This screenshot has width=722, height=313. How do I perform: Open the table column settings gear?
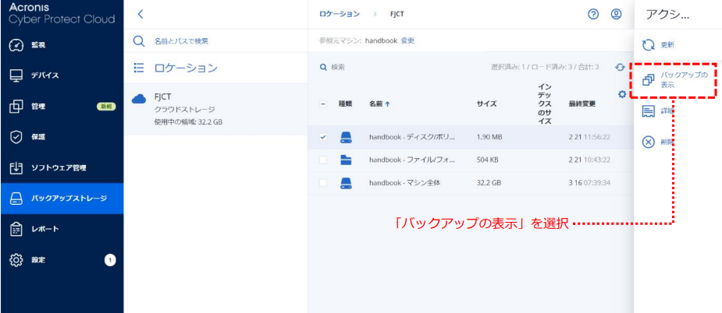coord(622,94)
